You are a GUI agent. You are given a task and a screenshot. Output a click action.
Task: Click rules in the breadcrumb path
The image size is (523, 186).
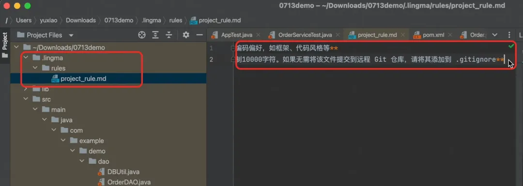coord(176,20)
